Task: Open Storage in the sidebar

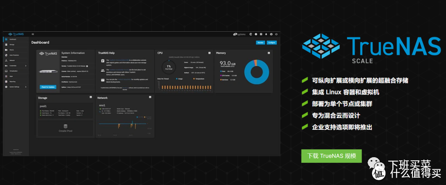Action: 16,45
